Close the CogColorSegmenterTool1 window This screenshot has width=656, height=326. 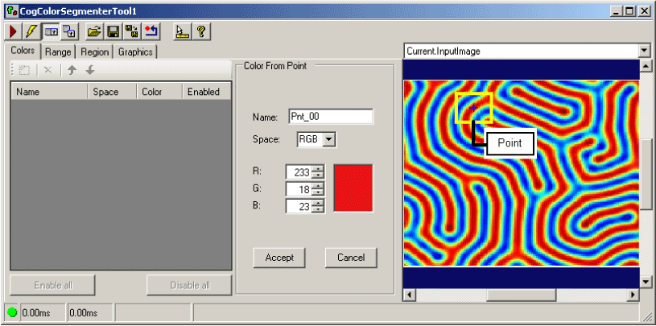click(643, 11)
